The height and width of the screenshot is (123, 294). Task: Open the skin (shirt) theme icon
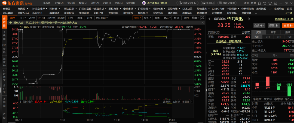pos(270,3)
